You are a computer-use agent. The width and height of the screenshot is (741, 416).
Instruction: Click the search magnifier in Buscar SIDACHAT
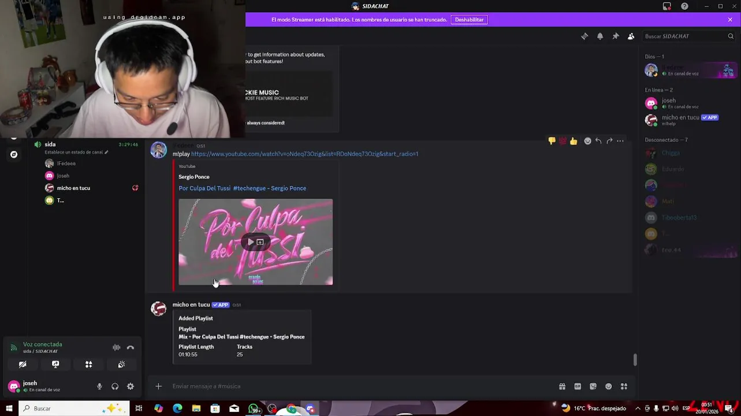[x=731, y=36]
